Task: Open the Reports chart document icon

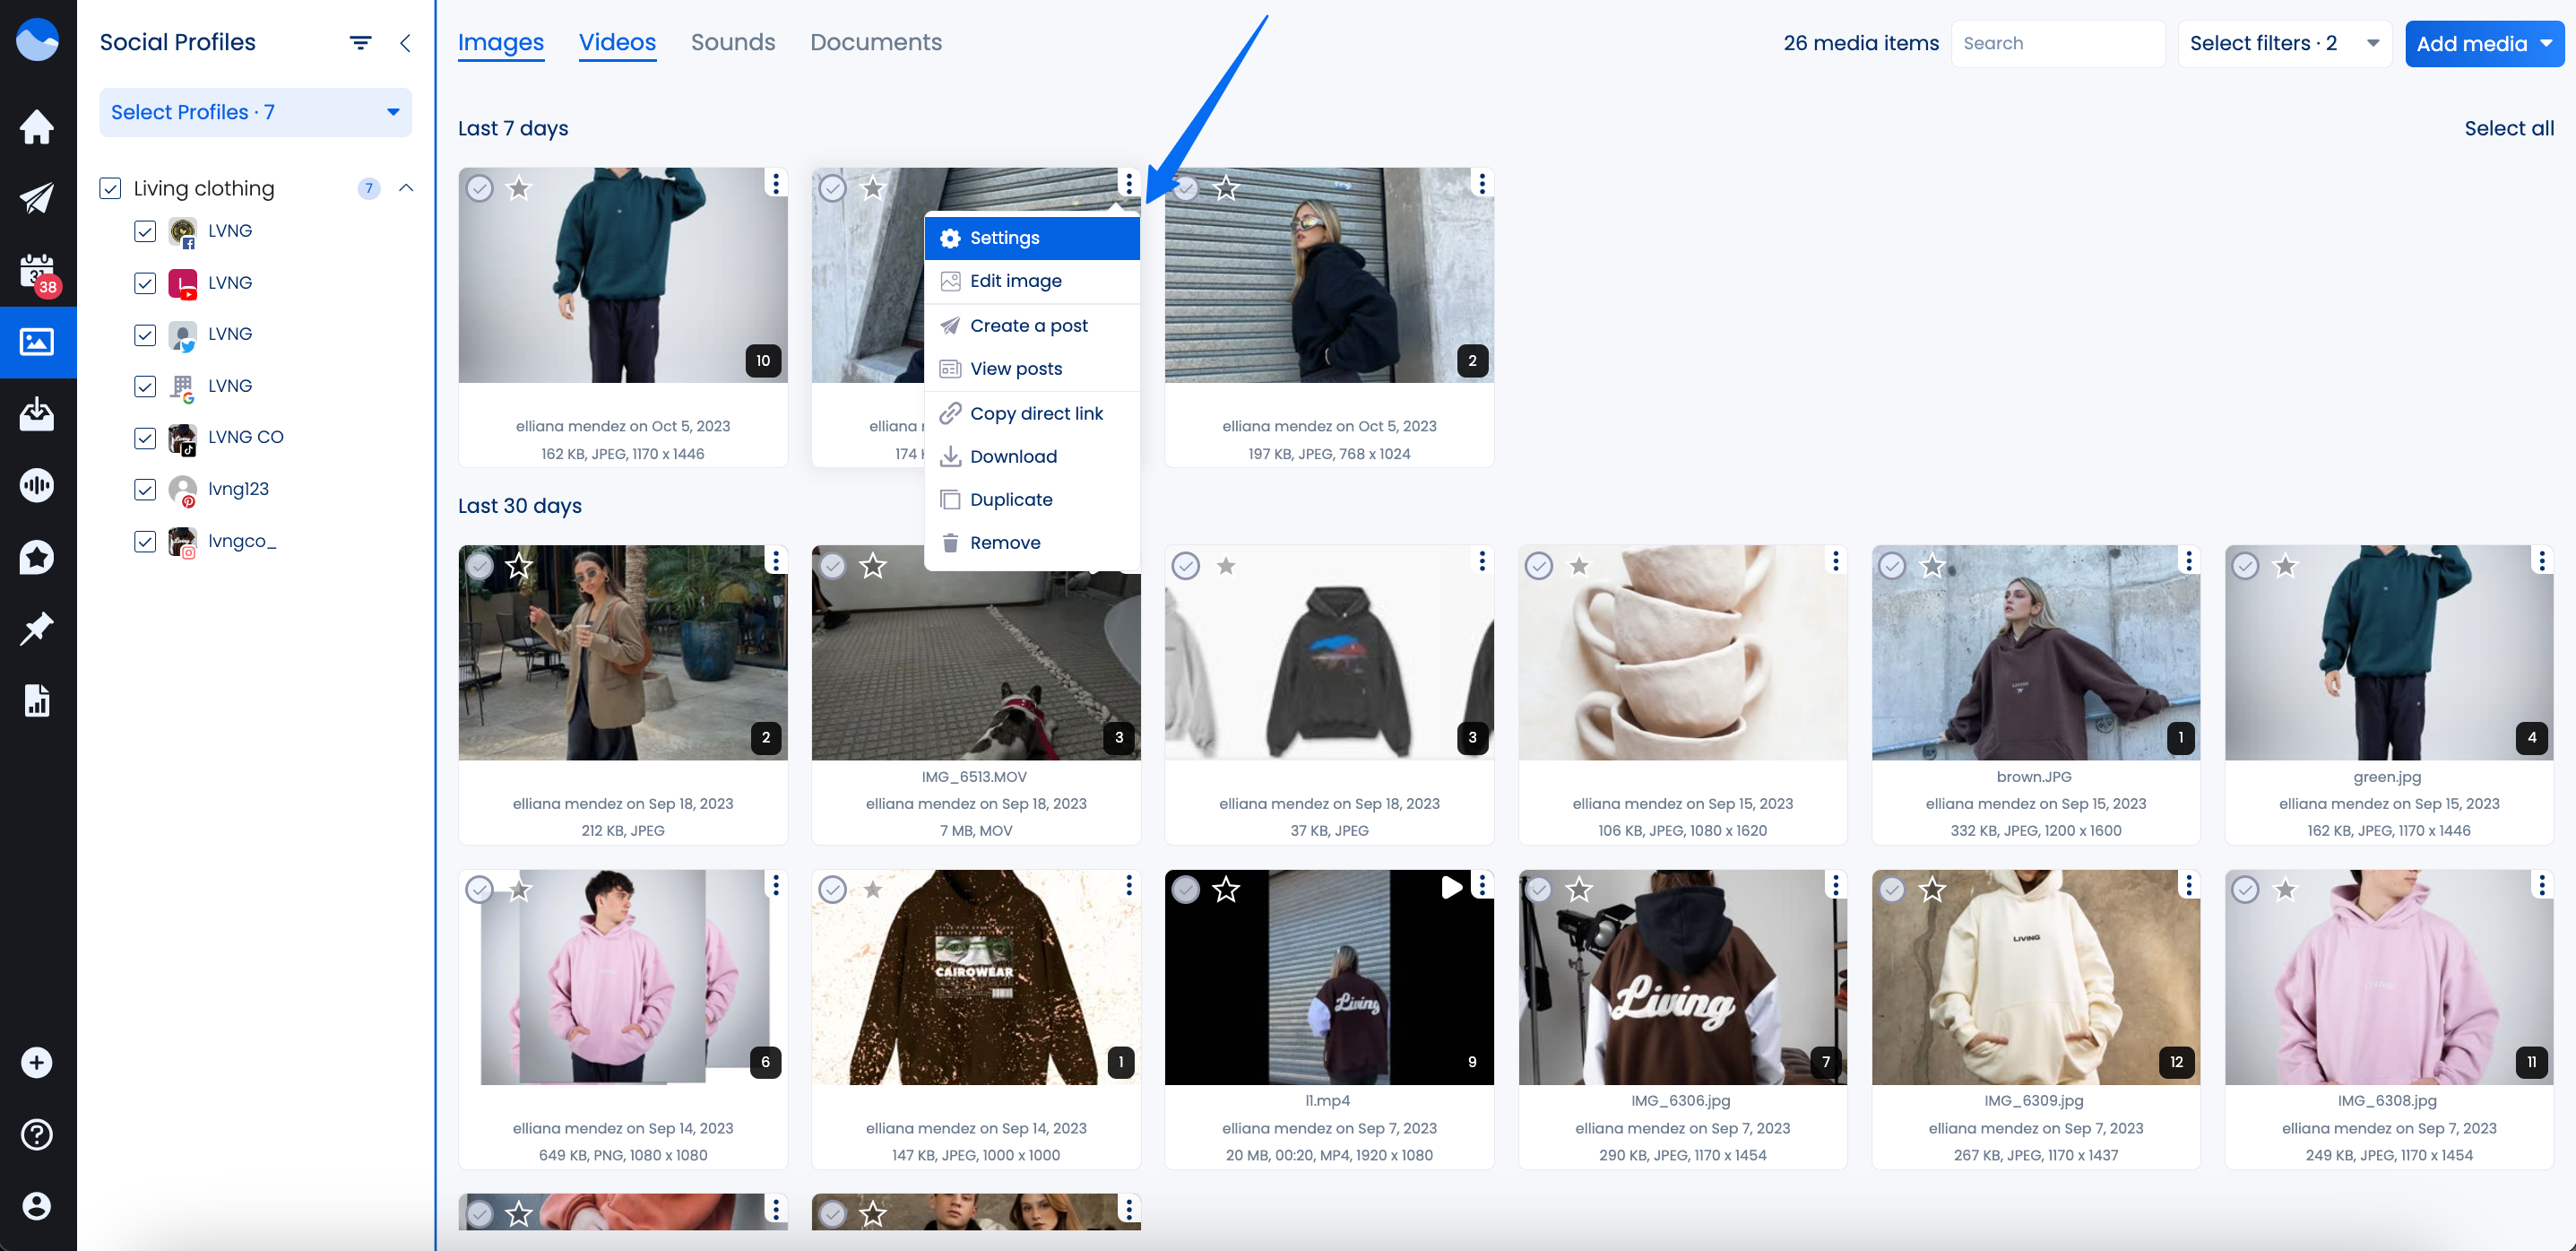Action: point(37,700)
